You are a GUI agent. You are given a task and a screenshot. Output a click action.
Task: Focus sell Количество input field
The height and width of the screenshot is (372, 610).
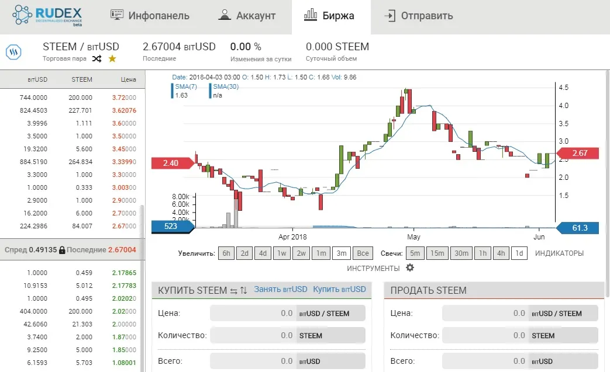click(485, 335)
